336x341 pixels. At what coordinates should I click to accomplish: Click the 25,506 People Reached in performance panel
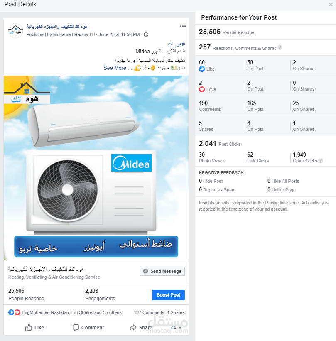(227, 32)
